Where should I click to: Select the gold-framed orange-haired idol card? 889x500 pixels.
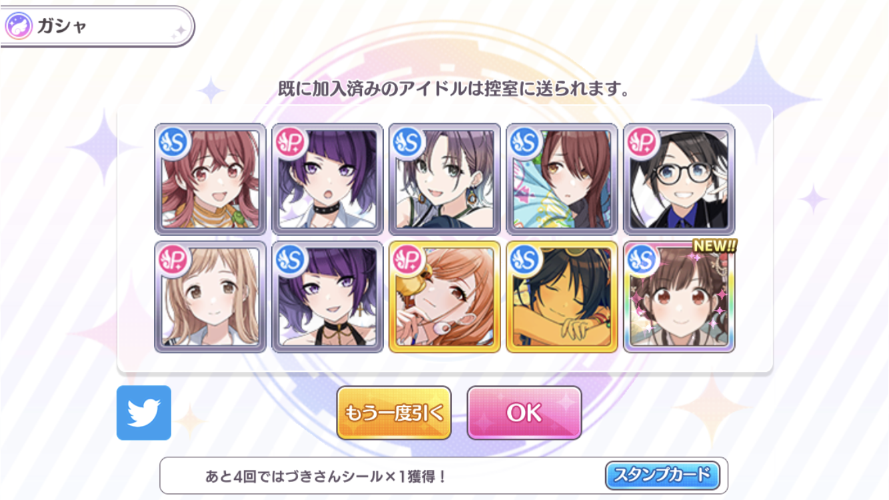coord(444,297)
